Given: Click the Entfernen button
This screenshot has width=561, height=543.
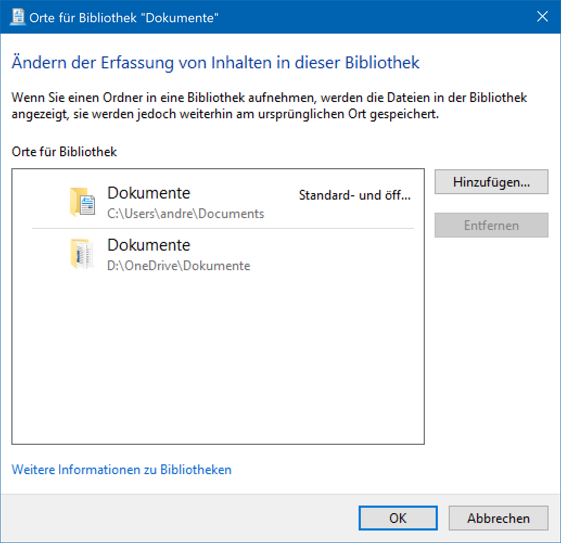Looking at the screenshot, I should pos(491,225).
